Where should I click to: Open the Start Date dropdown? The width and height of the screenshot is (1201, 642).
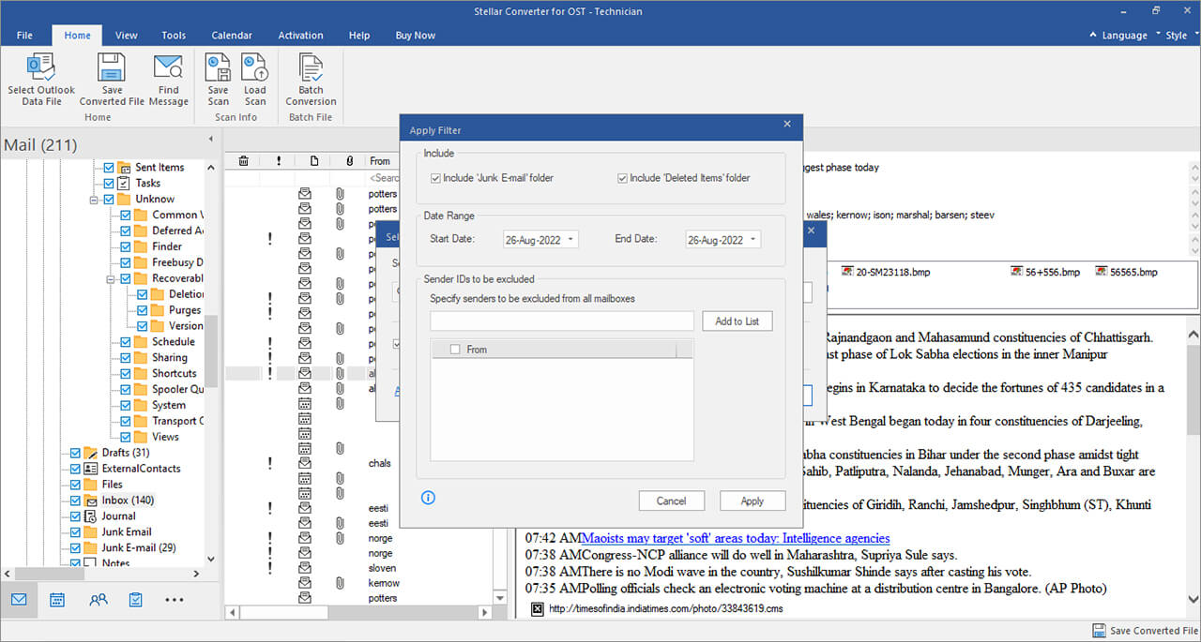tap(571, 240)
